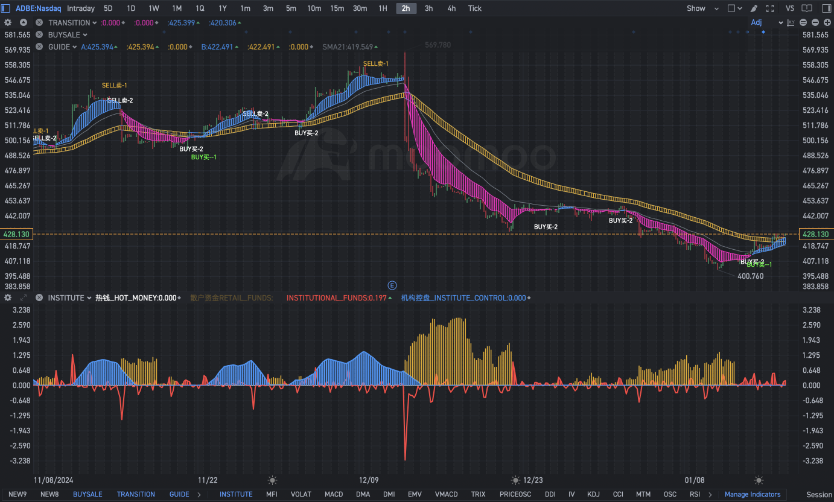Open INSTITUTE sub-chart settings gear
The height and width of the screenshot is (502, 834).
click(8, 297)
